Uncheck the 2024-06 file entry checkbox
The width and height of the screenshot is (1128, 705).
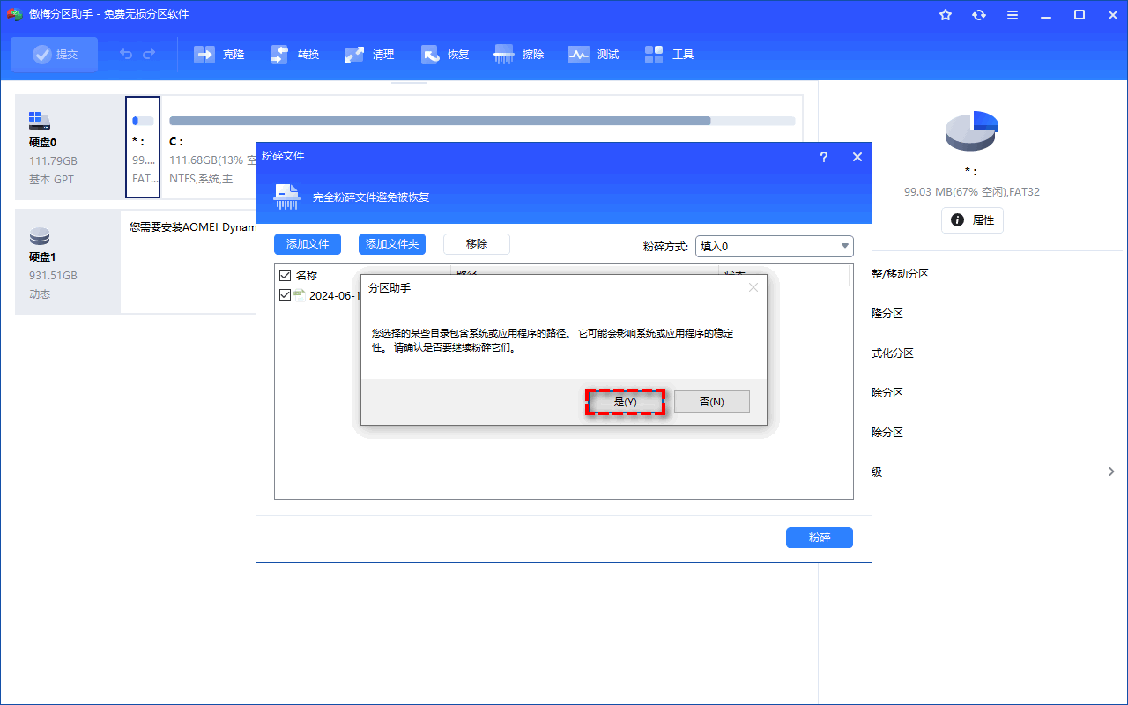click(285, 295)
